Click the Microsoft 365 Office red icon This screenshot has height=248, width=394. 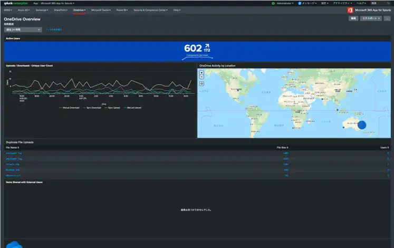click(350, 10)
